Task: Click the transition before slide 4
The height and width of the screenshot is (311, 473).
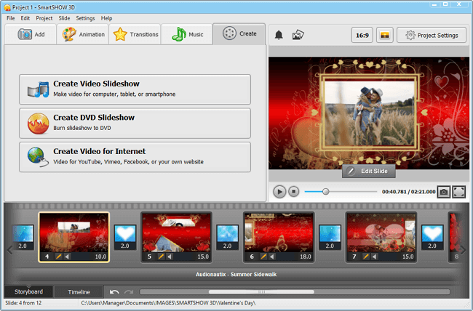Action: pos(23,237)
